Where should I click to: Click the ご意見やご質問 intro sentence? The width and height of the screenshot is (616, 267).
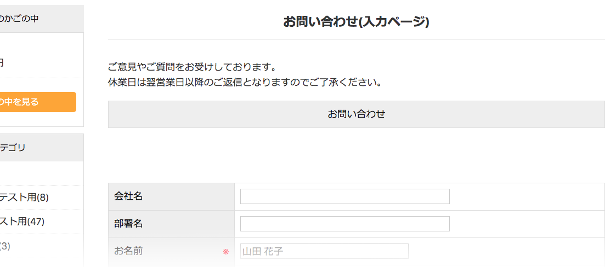point(191,67)
